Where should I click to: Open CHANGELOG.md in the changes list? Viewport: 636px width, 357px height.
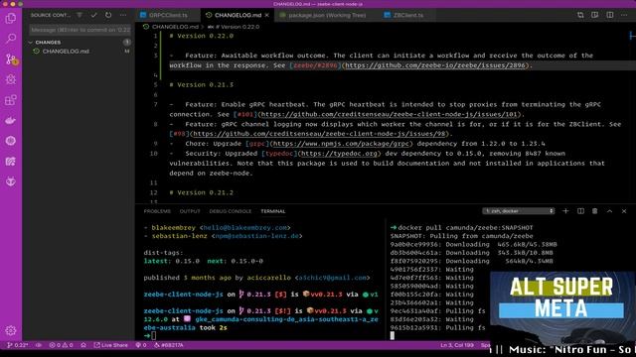tap(66, 52)
